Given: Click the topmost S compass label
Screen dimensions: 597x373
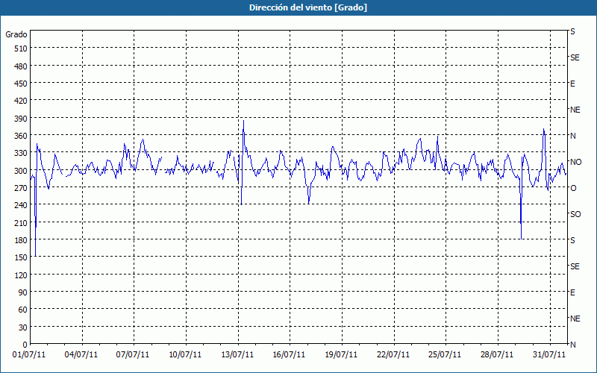Looking at the screenshot, I should [x=572, y=31].
